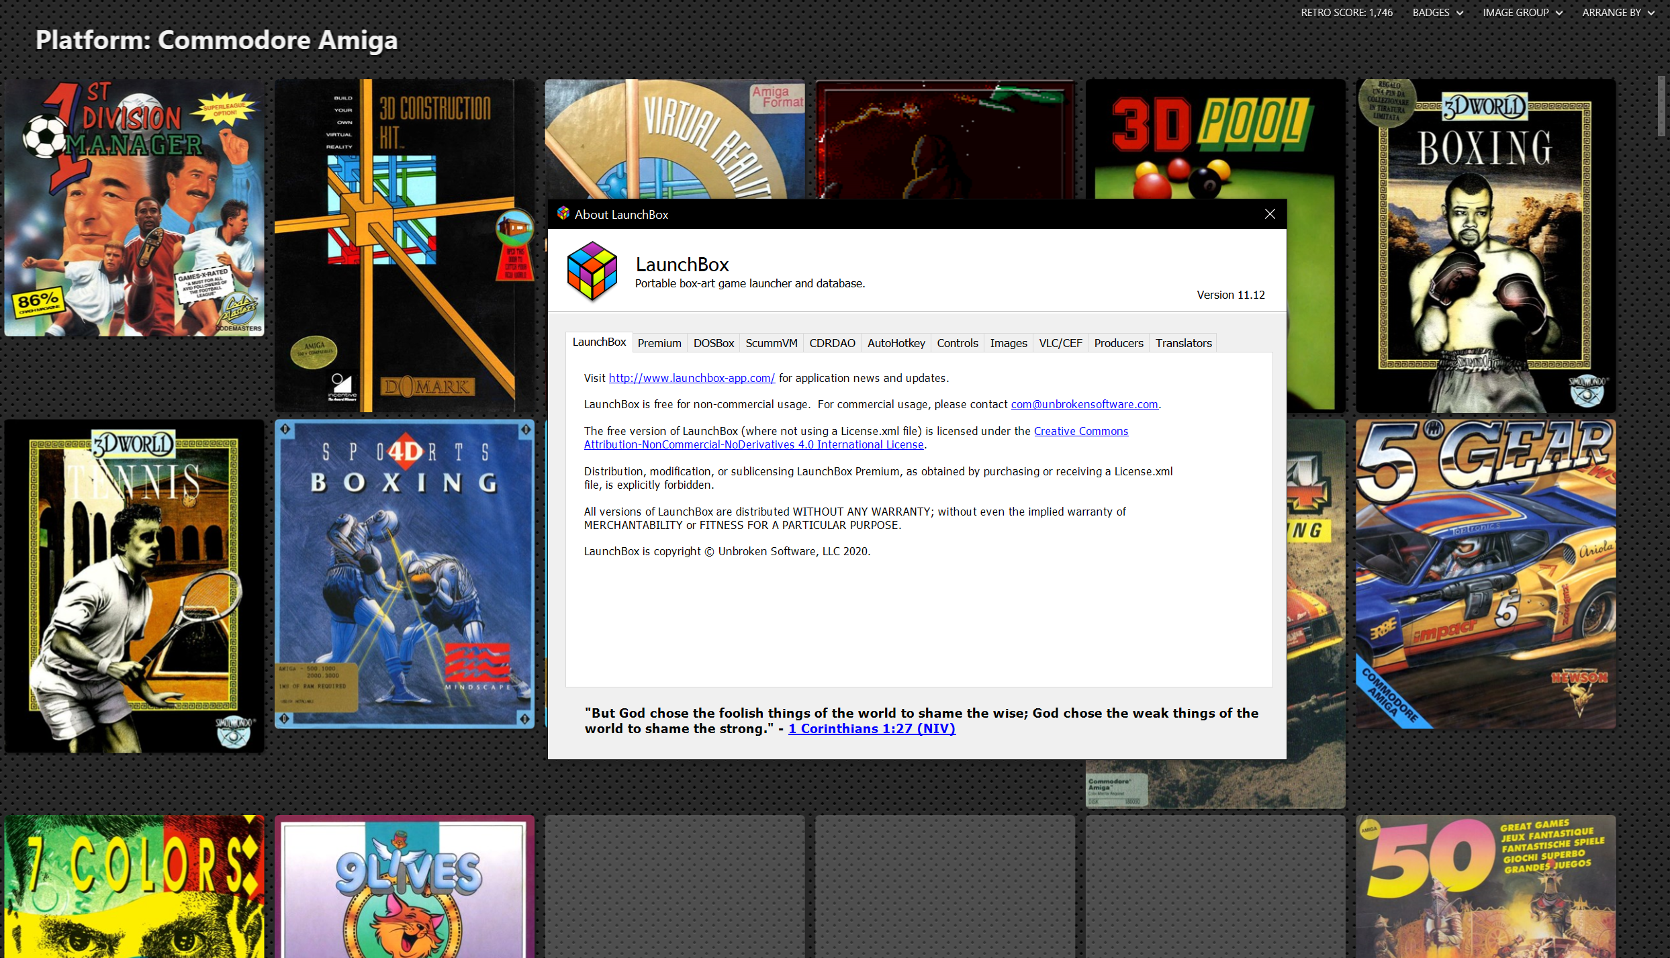Open the Creative Commons license link

pos(855,438)
